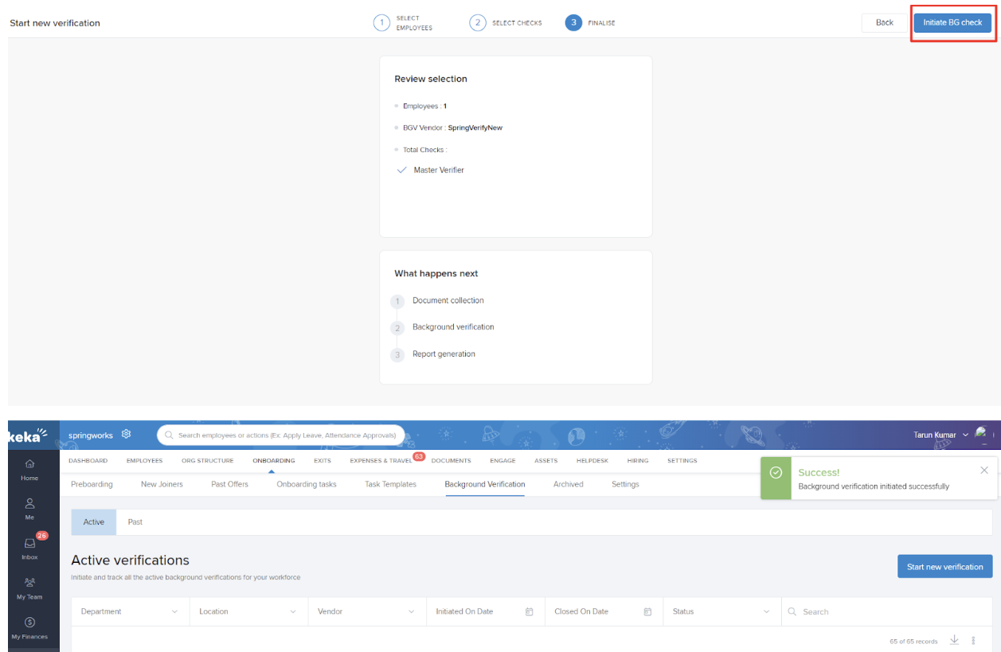
Task: Dismiss the Success notification
Action: point(984,470)
